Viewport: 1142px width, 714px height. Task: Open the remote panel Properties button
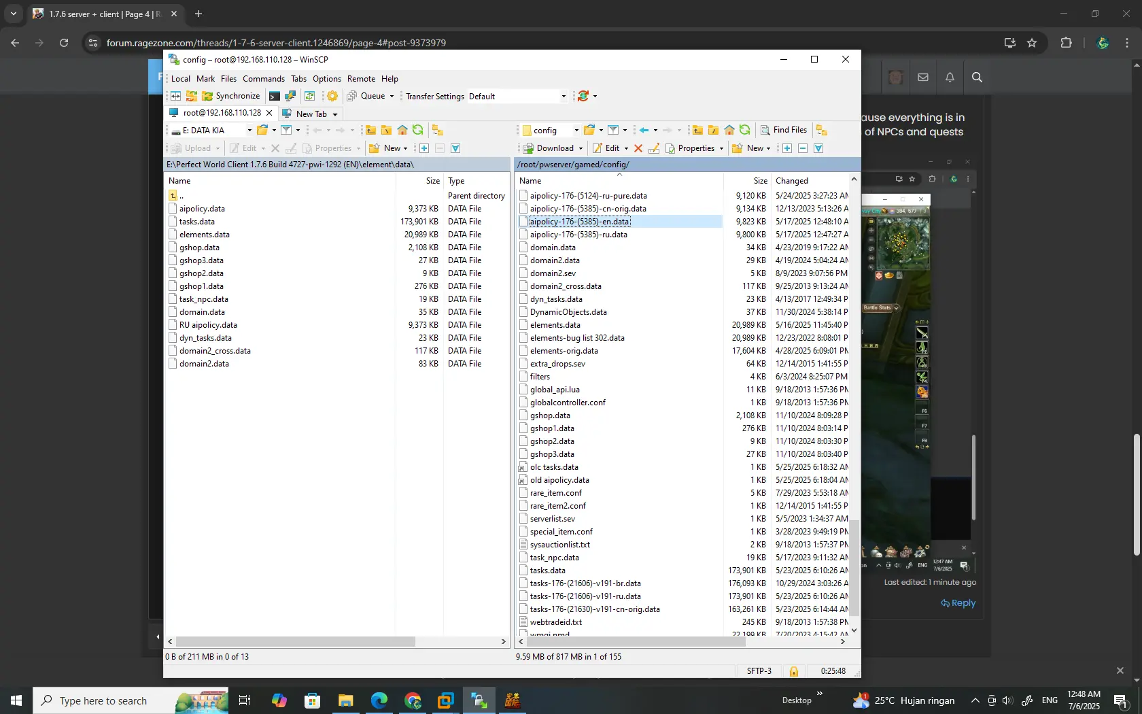[x=690, y=148]
